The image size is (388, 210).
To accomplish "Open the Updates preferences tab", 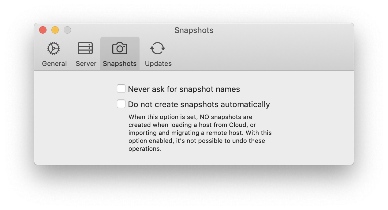I will point(158,53).
